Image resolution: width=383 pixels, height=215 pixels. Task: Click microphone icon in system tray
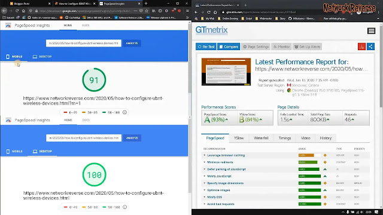348,212
